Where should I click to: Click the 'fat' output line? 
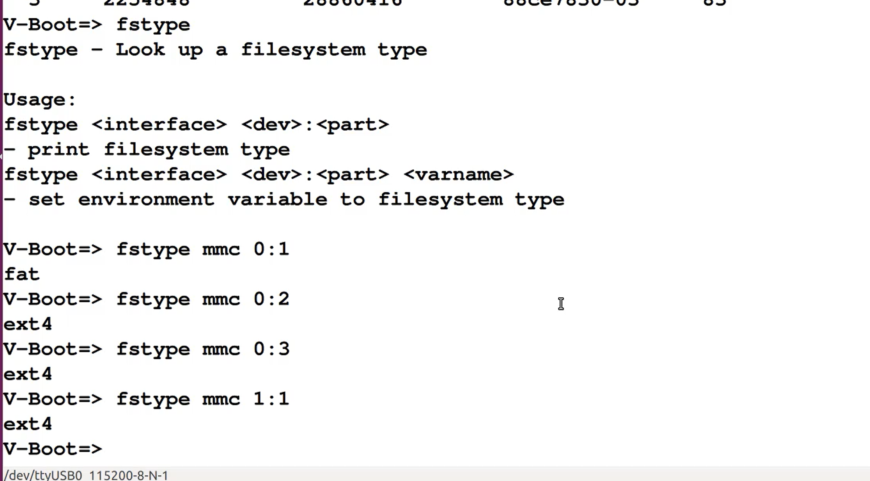(x=22, y=274)
